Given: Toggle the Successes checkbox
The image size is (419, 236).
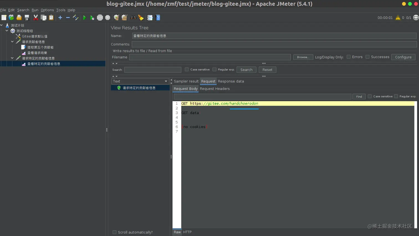Looking at the screenshot, I should (x=367, y=57).
